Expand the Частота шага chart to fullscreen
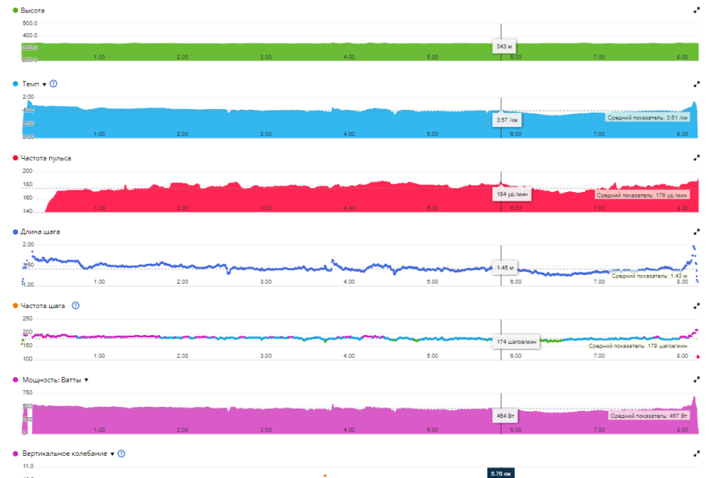The height and width of the screenshot is (478, 711). [696, 306]
